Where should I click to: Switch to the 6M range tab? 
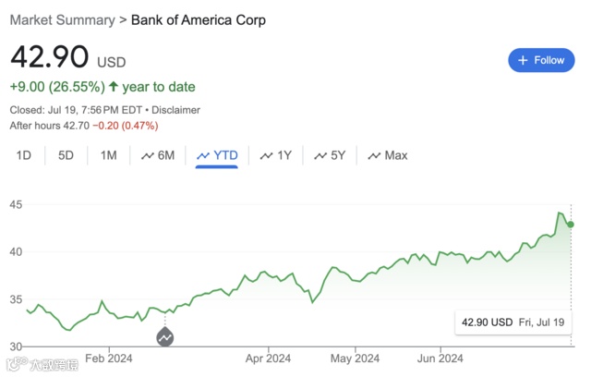[x=158, y=155]
